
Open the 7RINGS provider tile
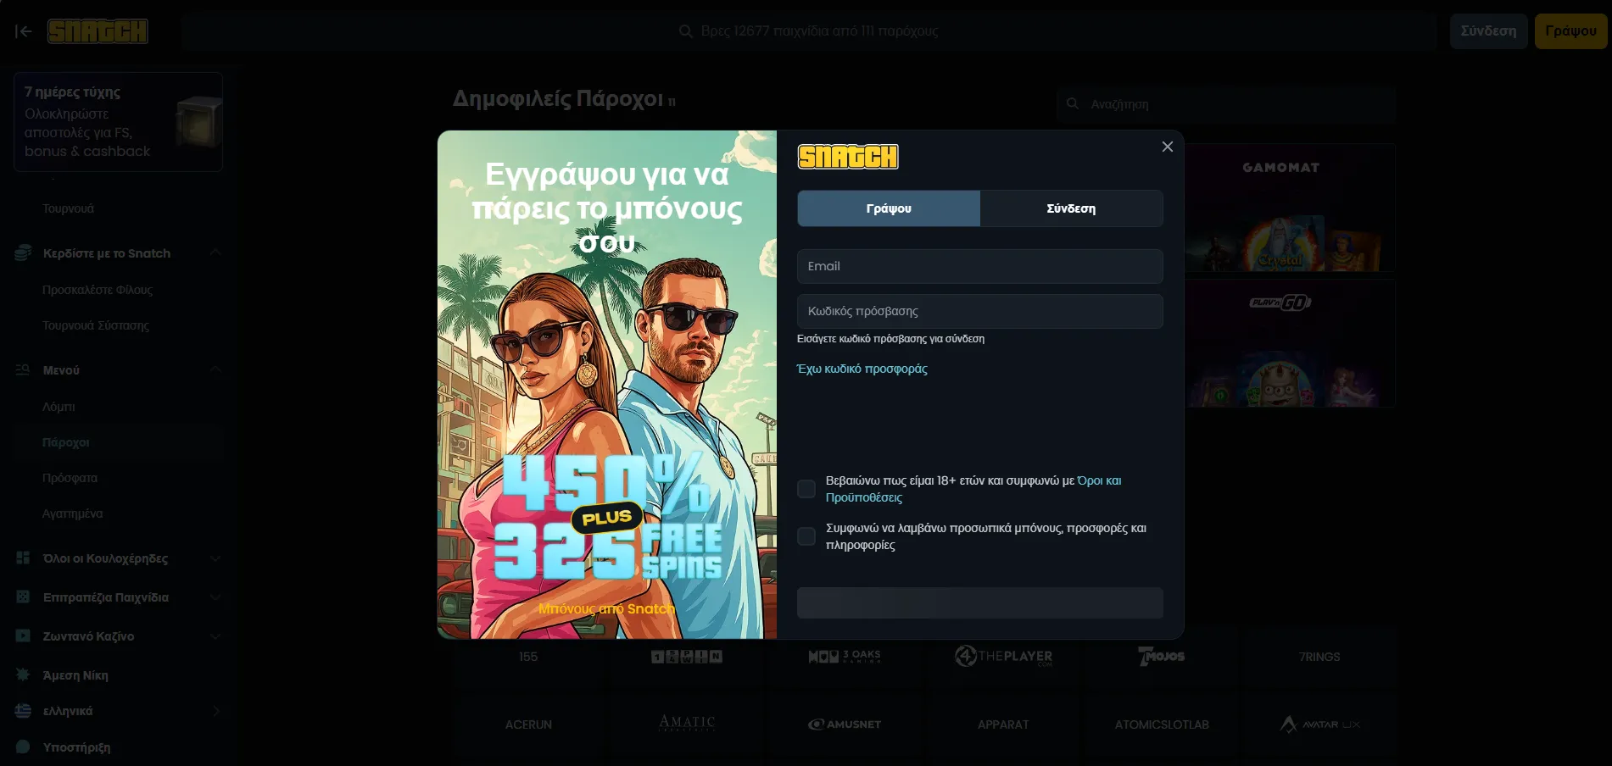(1320, 657)
